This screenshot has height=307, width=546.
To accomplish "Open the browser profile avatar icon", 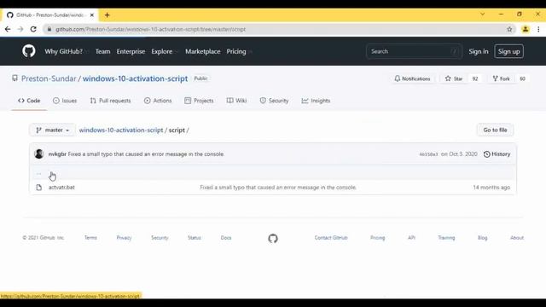I will [526, 29].
